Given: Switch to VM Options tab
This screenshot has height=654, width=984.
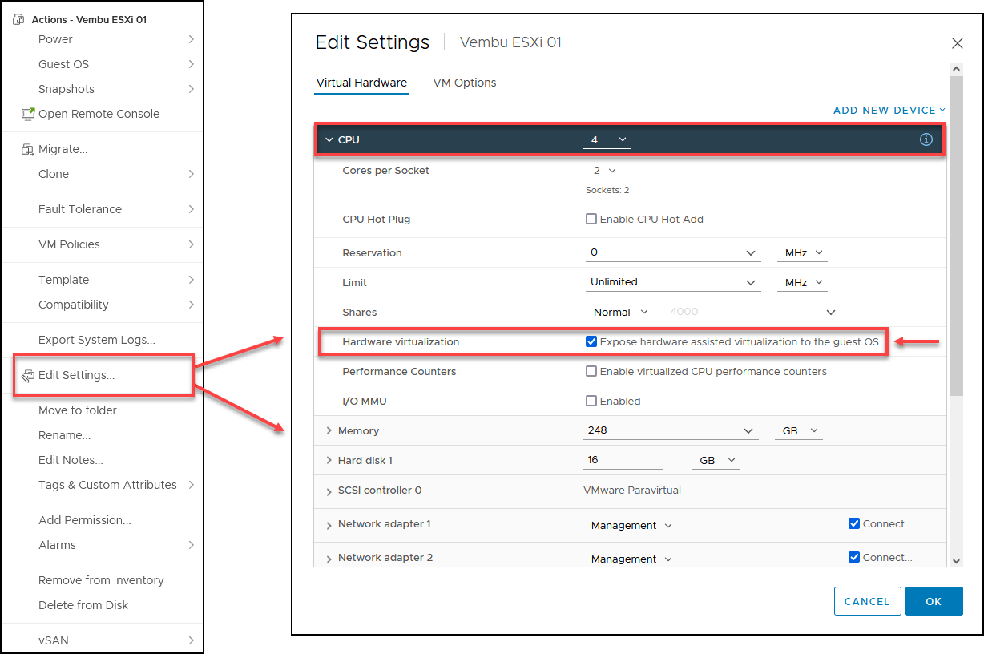Looking at the screenshot, I should click(x=465, y=83).
